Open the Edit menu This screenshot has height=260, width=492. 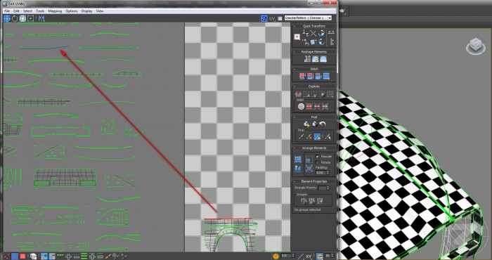pos(16,11)
